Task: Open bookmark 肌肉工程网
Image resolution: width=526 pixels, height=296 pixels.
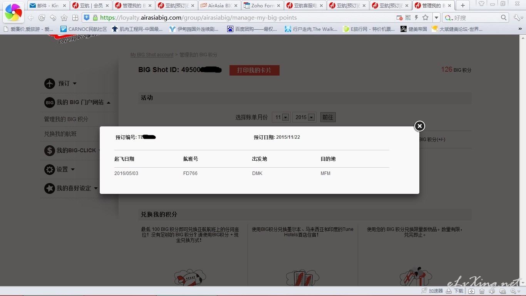Action: pyautogui.click(x=137, y=29)
